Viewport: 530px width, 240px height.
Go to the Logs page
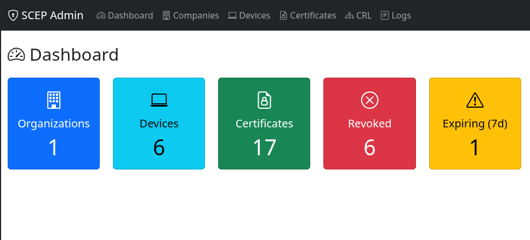[401, 15]
